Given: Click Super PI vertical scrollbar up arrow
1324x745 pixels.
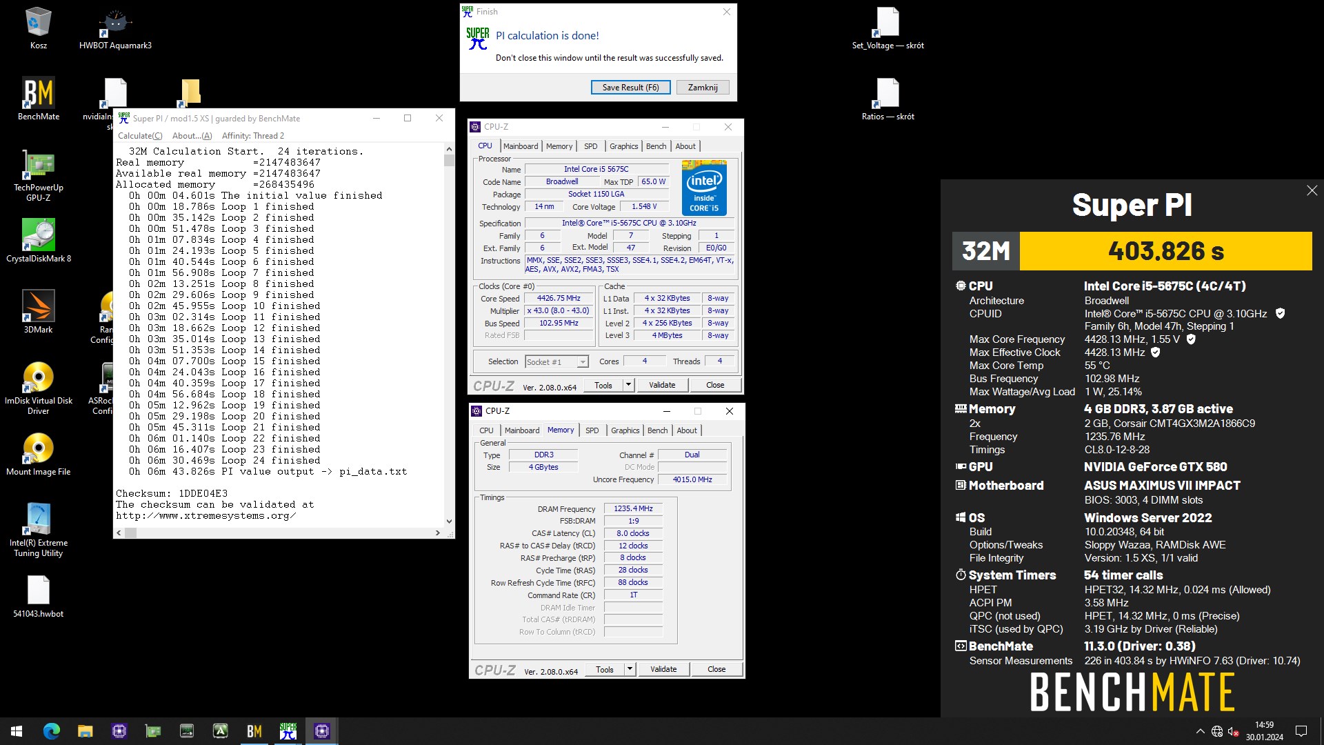Looking at the screenshot, I should [449, 149].
